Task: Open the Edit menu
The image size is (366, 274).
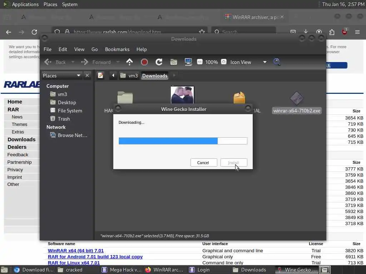Action: tap(63, 49)
